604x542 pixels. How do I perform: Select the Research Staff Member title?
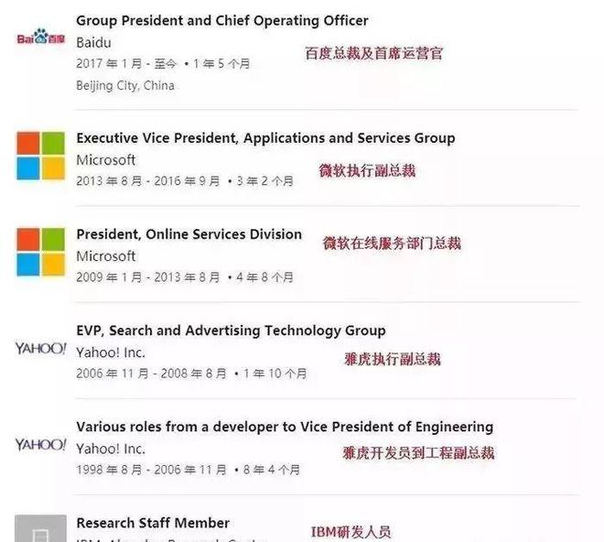(x=153, y=523)
